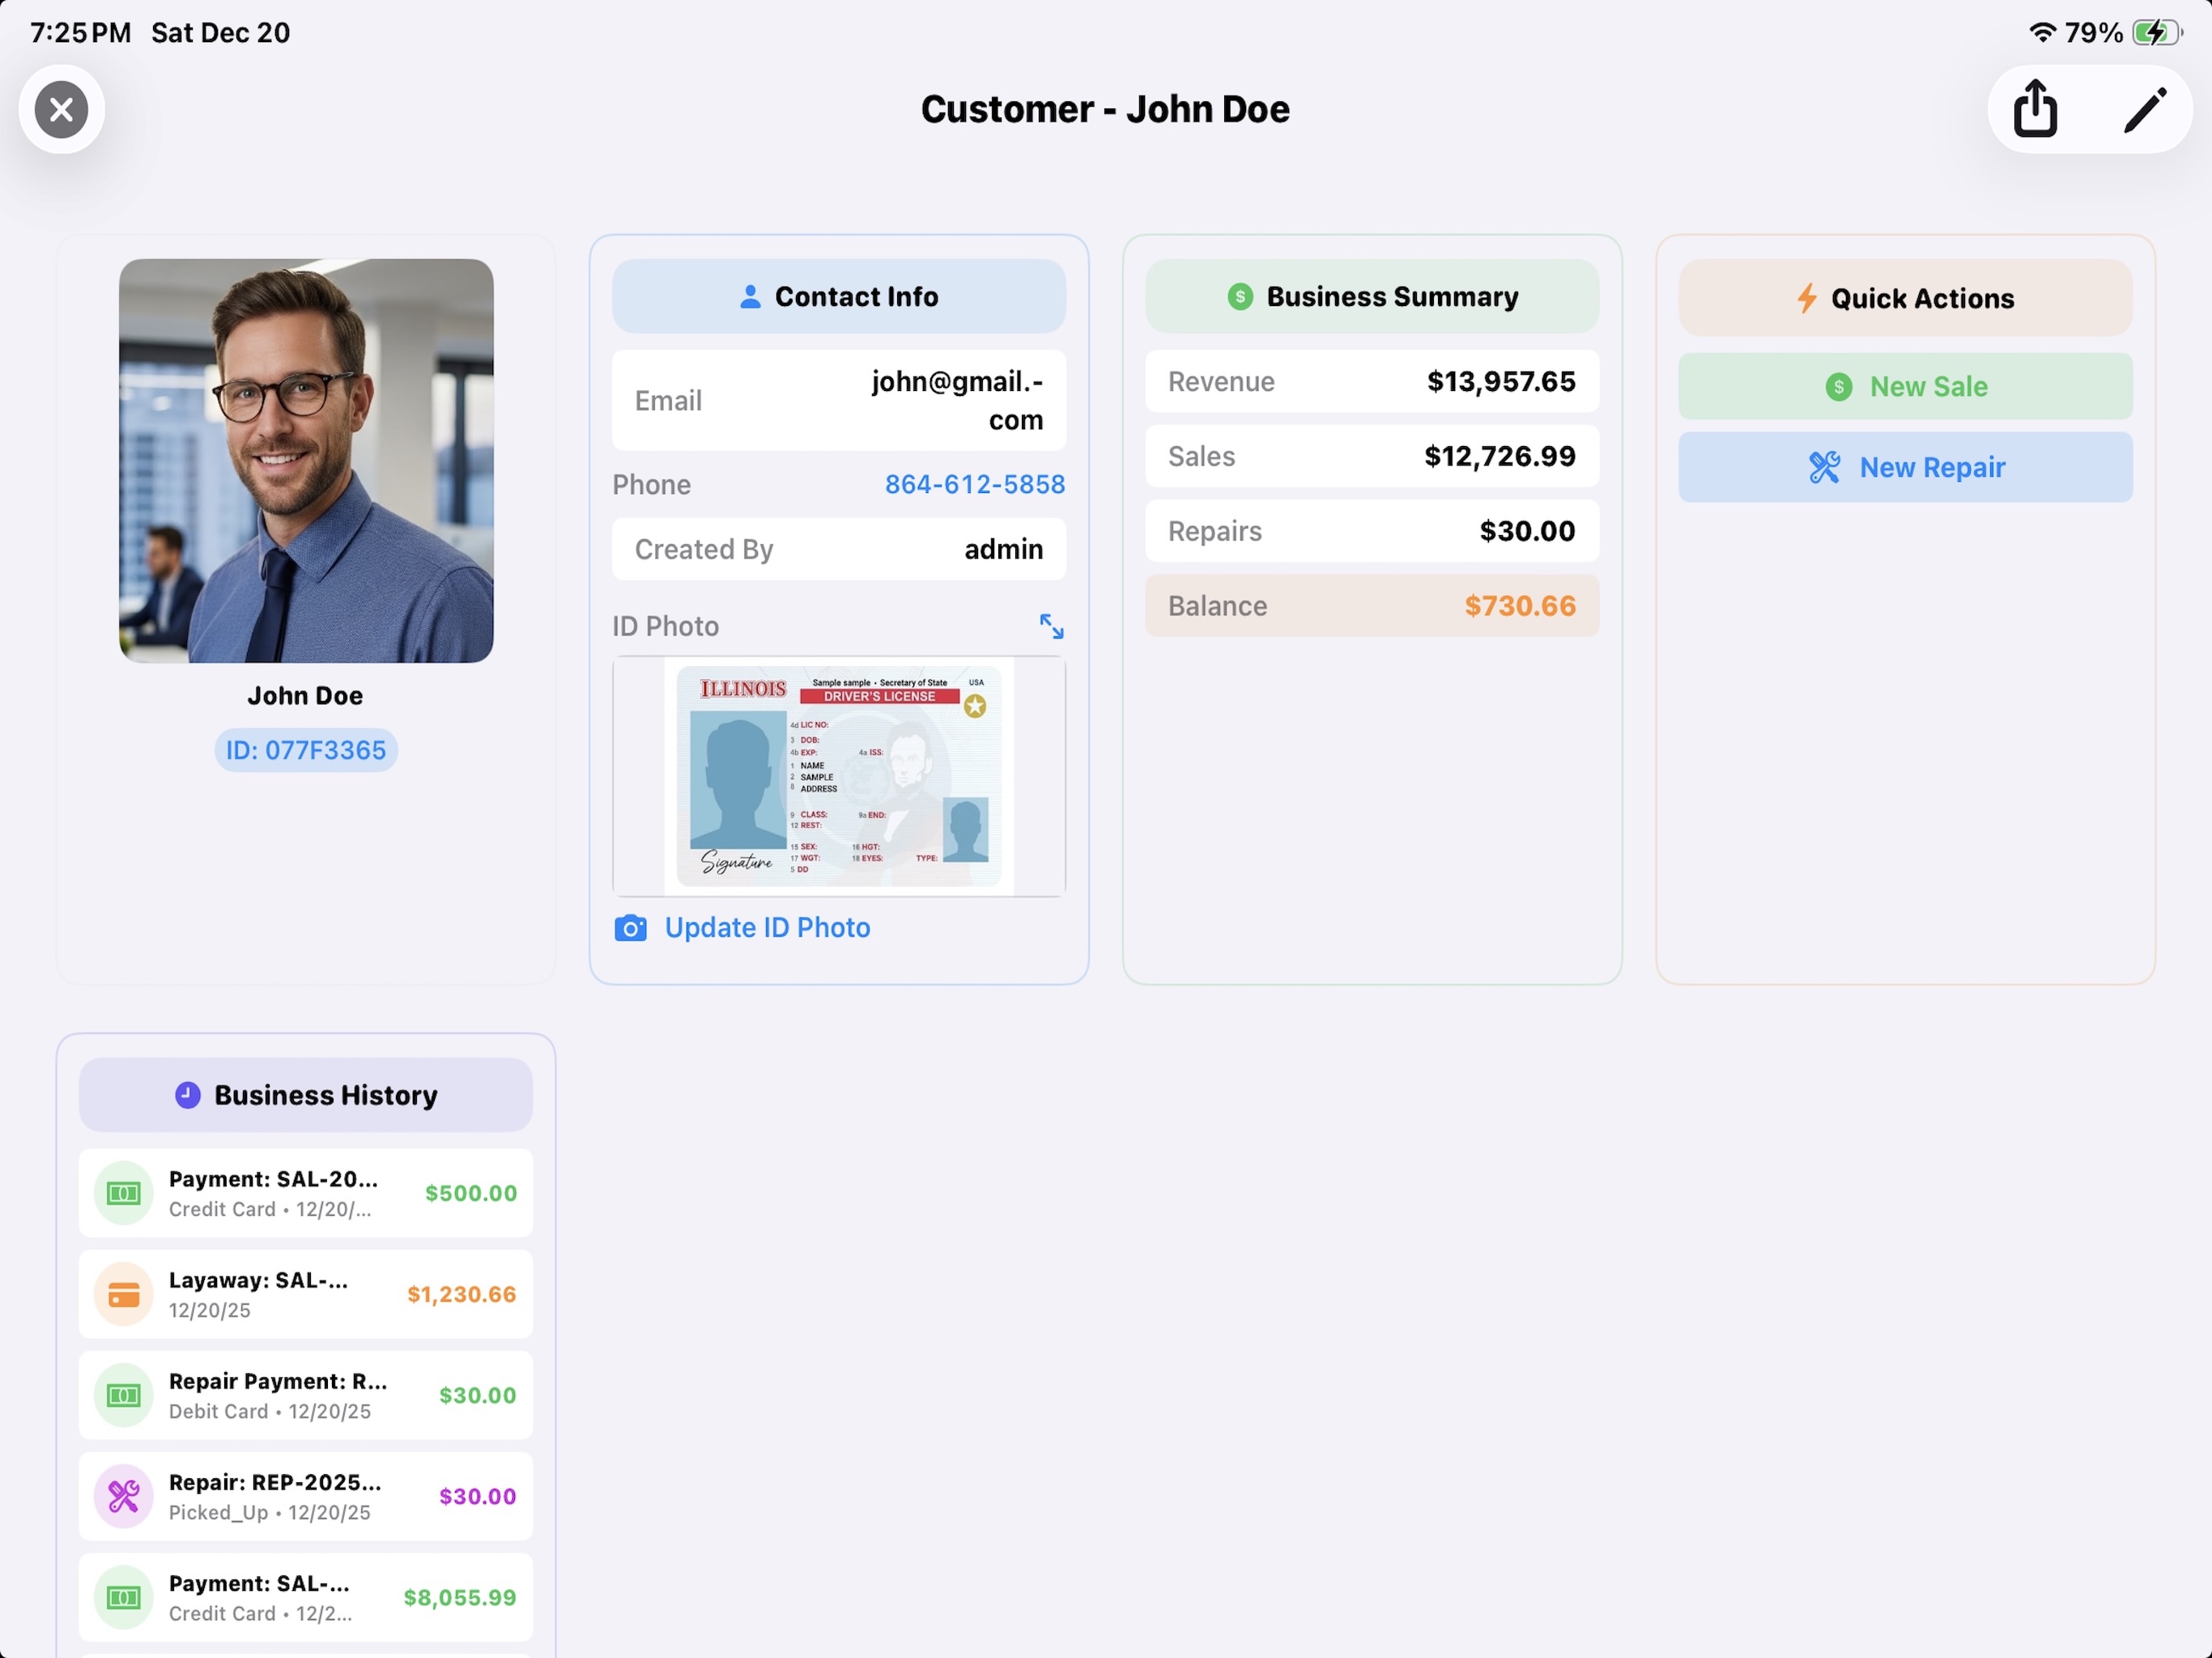The image size is (2212, 1658).
Task: Tap the ID: 077F3365 badge
Action: [x=305, y=749]
